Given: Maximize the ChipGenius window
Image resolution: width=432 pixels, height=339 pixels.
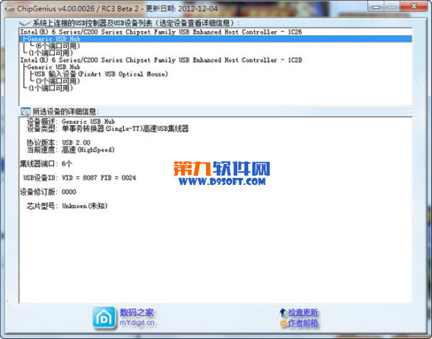Looking at the screenshot, I should tap(392, 6).
